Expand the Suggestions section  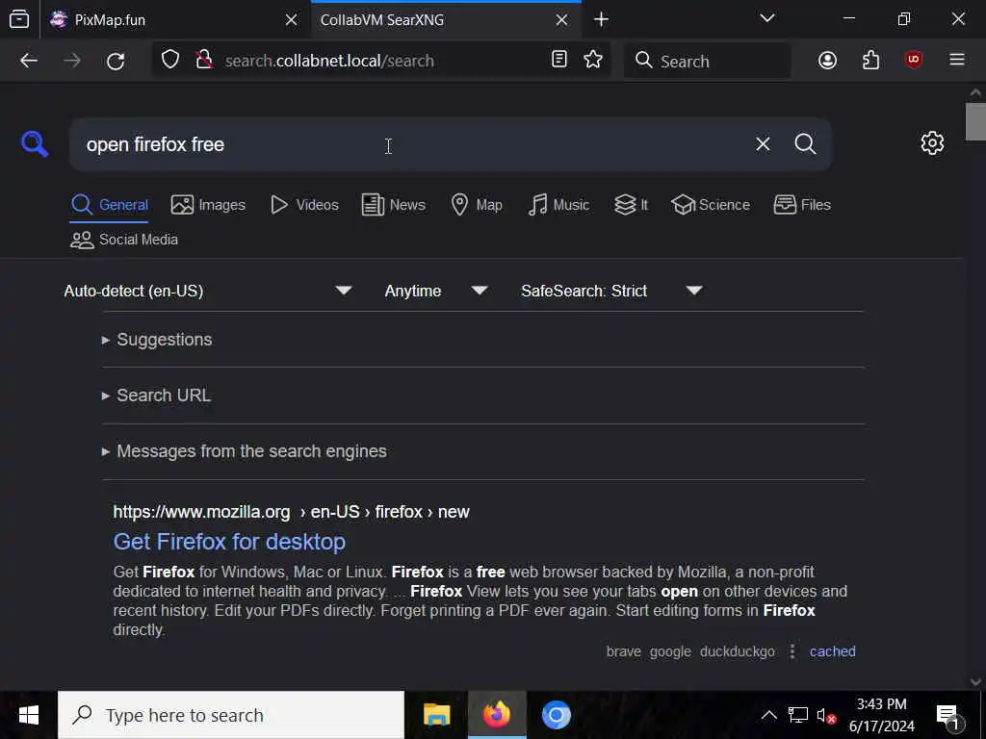coord(157,340)
